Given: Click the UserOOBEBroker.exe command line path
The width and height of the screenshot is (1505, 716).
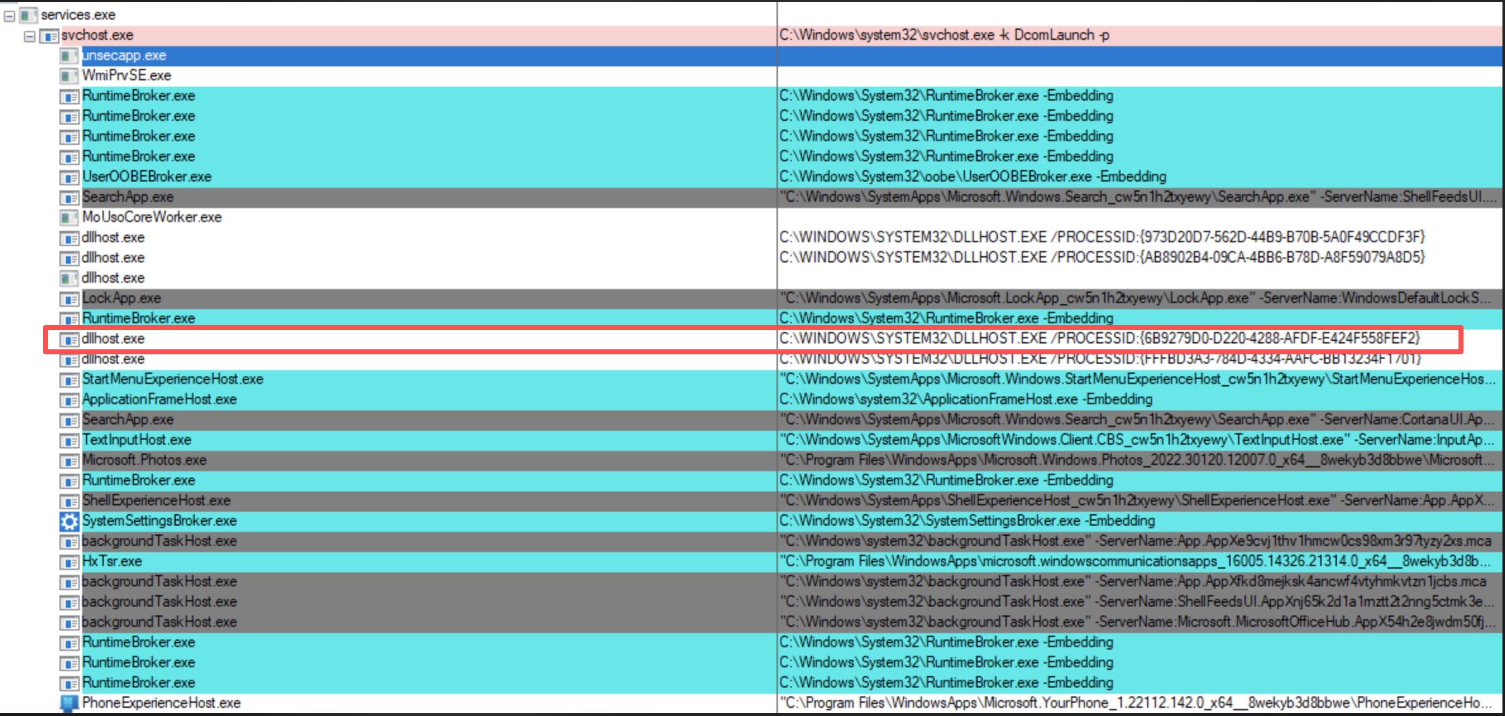Looking at the screenshot, I should [x=972, y=176].
